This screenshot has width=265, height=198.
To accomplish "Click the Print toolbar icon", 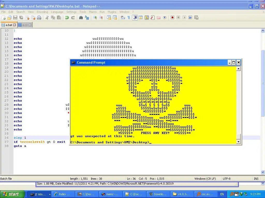I will point(39,18).
